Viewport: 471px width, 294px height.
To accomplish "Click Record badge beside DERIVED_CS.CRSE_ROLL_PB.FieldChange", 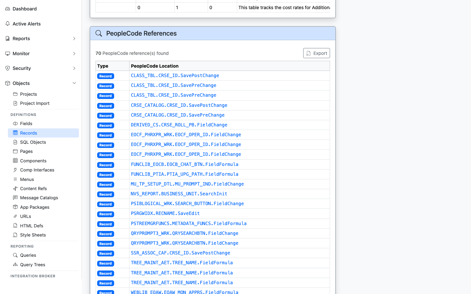I will click(106, 125).
